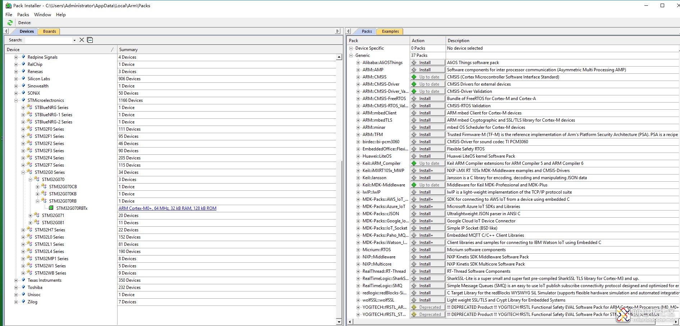680x326 pixels.
Task: Click the Texas Instruments vendor icon
Action: coord(23,280)
